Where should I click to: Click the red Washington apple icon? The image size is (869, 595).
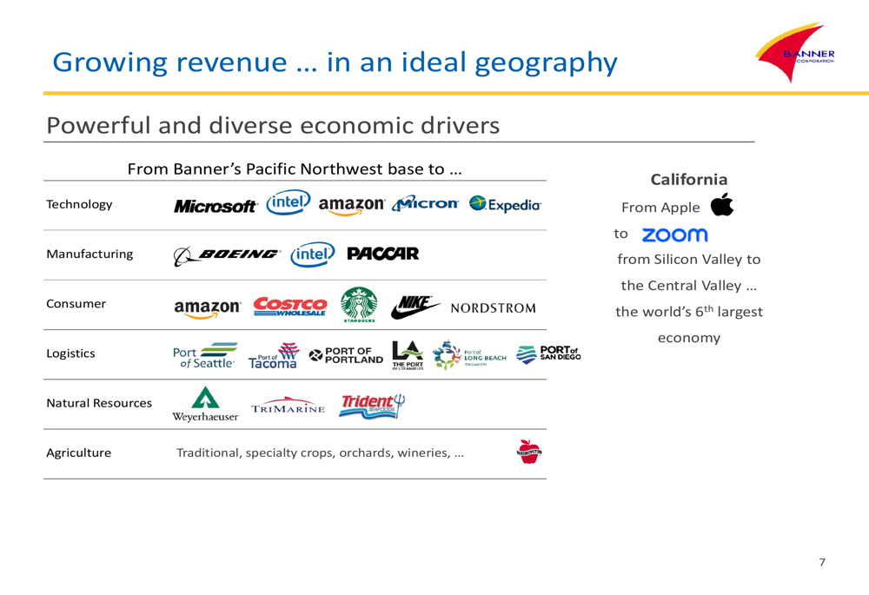[x=528, y=451]
